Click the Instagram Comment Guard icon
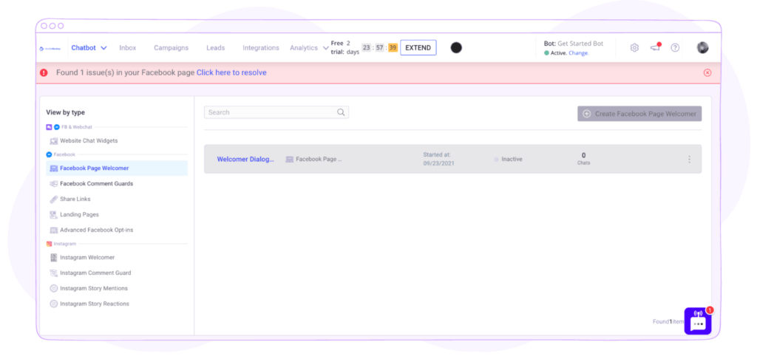The image size is (757, 359). pos(53,273)
